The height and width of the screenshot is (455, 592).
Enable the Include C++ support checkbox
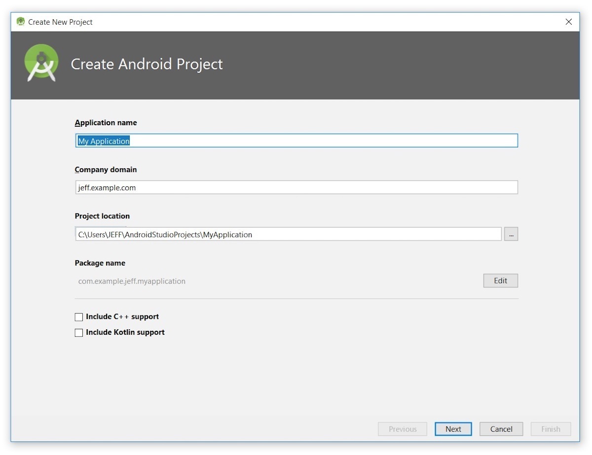click(x=79, y=317)
